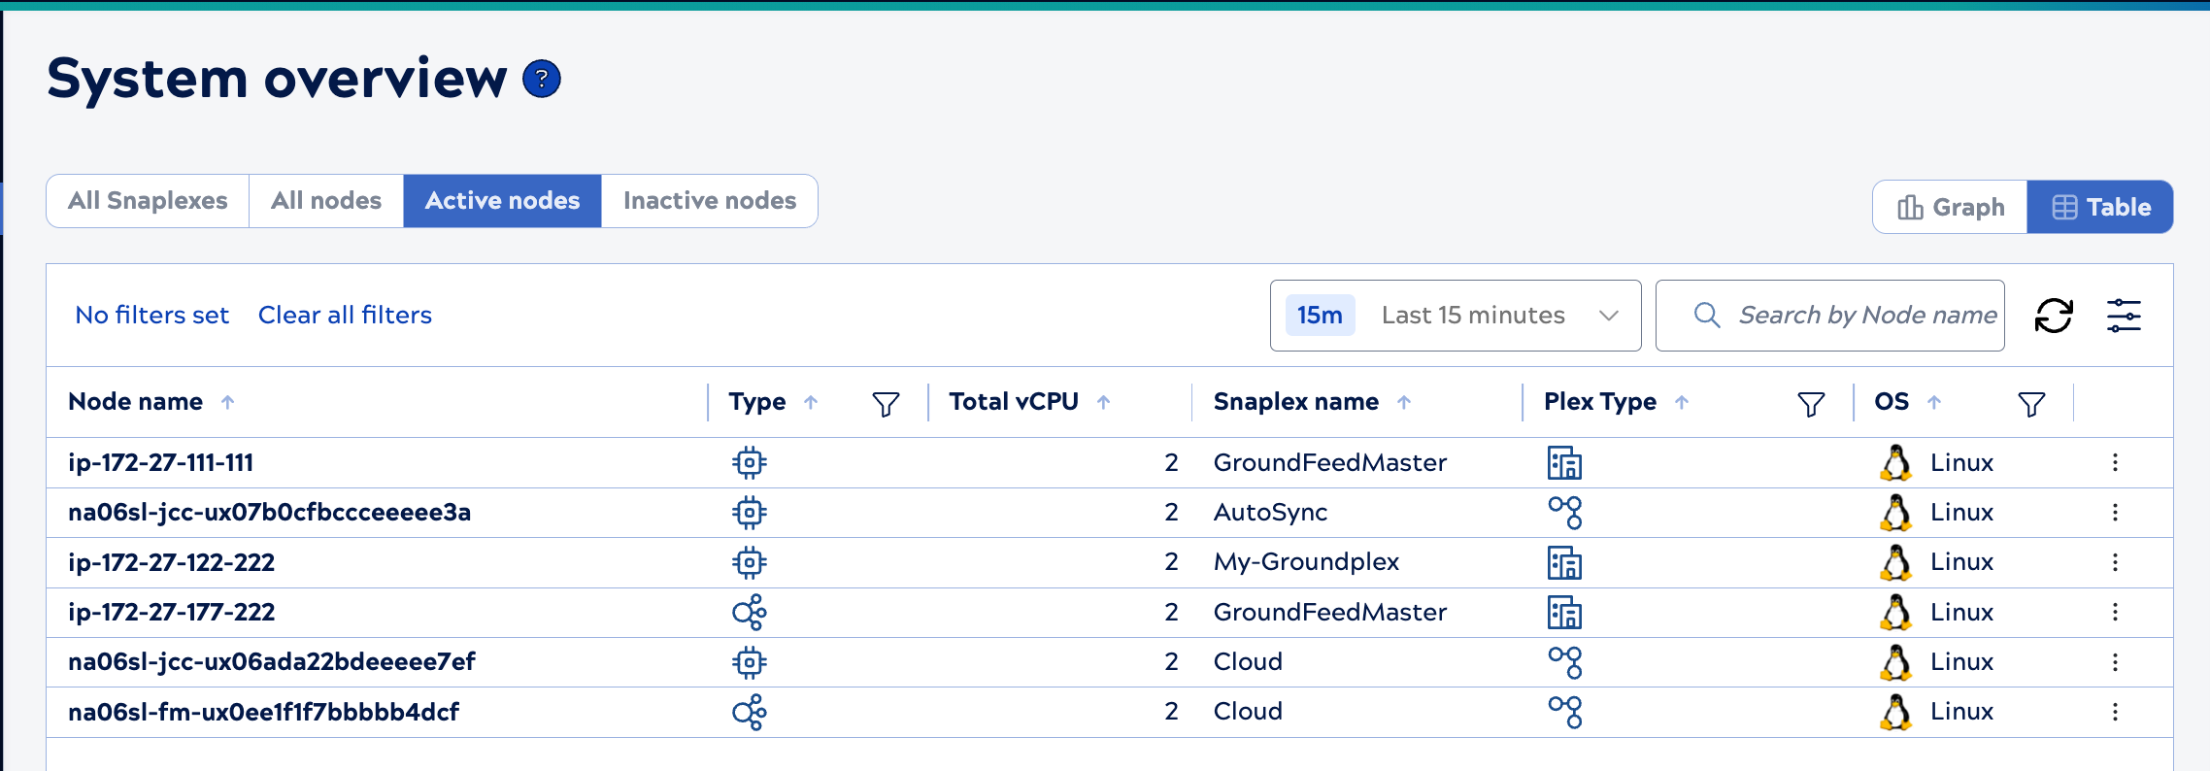Click the refresh icon
This screenshot has height=771, width=2210.
click(x=2053, y=316)
